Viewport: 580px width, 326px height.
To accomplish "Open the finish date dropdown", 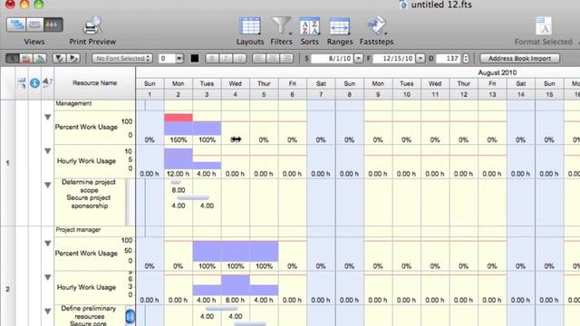I will click(420, 58).
